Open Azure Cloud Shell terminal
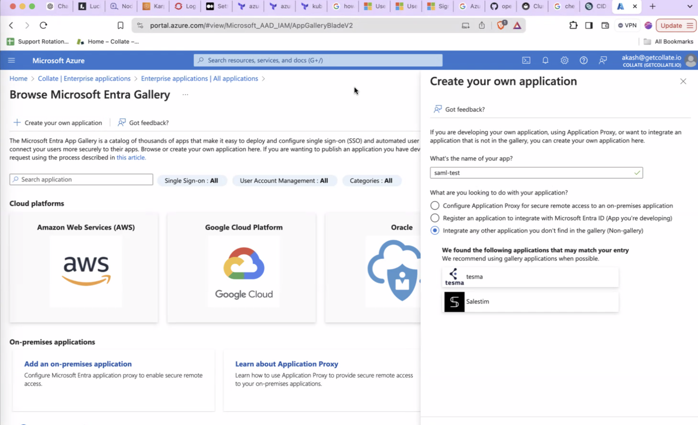The image size is (698, 425). click(526, 60)
